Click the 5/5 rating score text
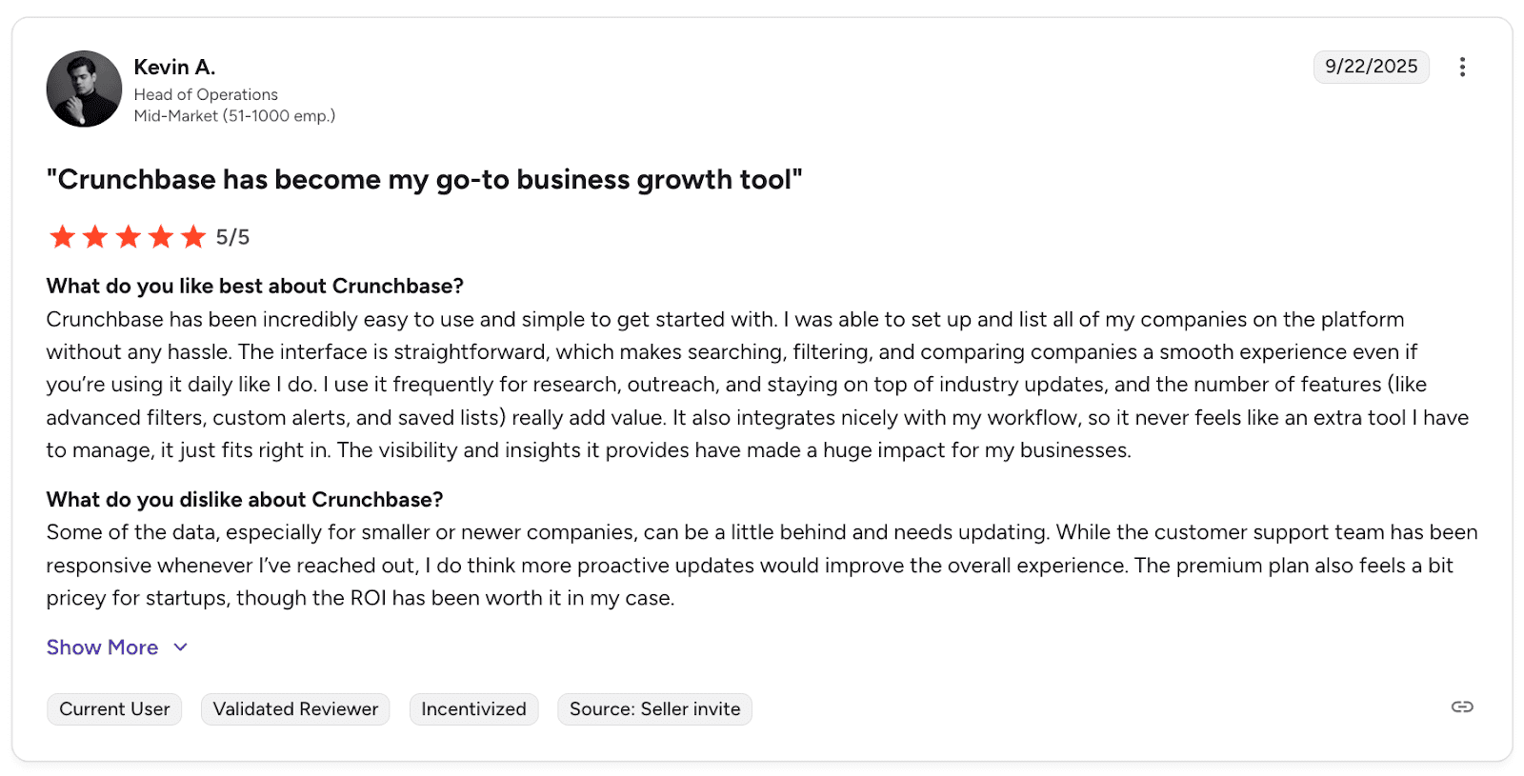The width and height of the screenshot is (1524, 776). click(232, 237)
